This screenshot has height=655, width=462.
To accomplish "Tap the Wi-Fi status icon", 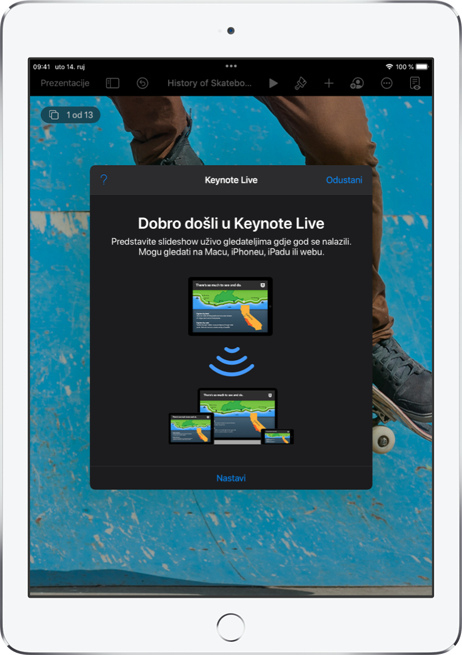I will 389,67.
